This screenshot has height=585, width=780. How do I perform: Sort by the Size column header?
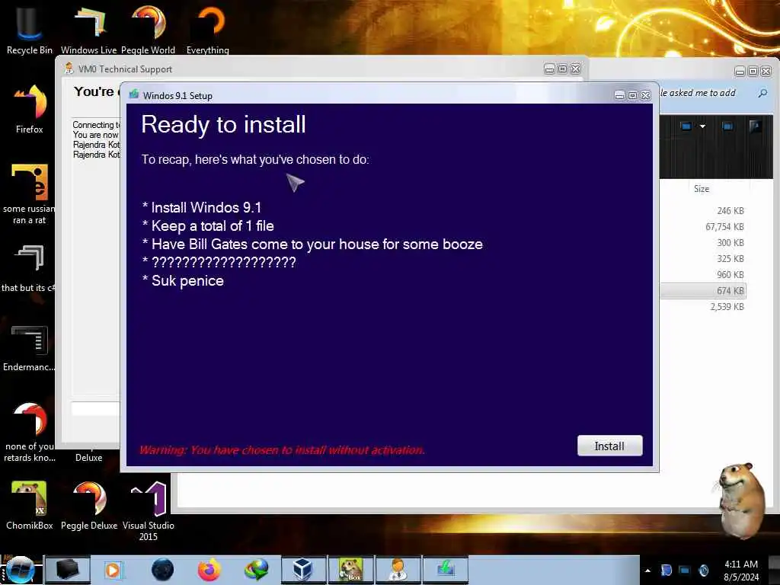pos(702,189)
